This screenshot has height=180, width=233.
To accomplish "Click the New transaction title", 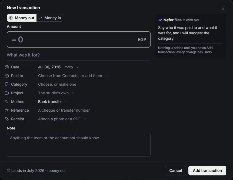I will pyautogui.click(x=23, y=8).
